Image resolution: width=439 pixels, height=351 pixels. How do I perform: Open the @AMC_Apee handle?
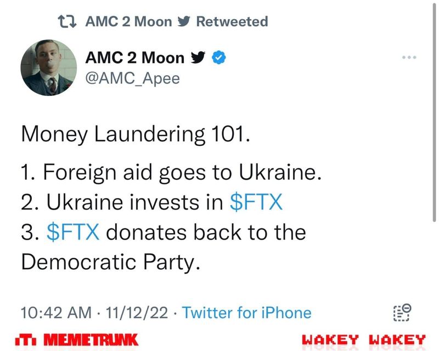click(x=132, y=79)
